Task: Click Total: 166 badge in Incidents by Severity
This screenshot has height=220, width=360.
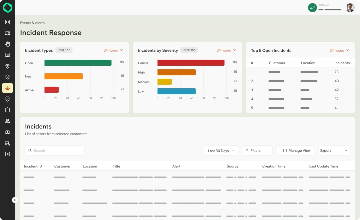Action: [189, 50]
